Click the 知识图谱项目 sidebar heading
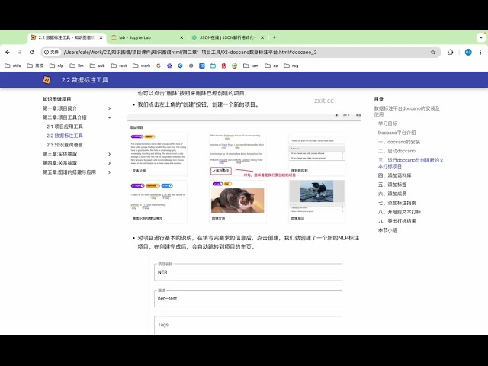 [x=56, y=99]
